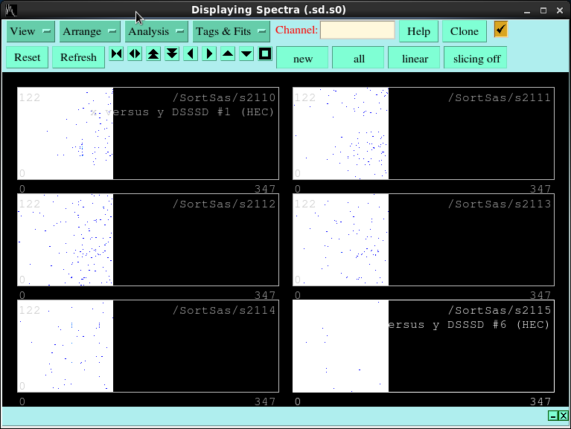Click the shift up arrow icon

tap(228, 54)
